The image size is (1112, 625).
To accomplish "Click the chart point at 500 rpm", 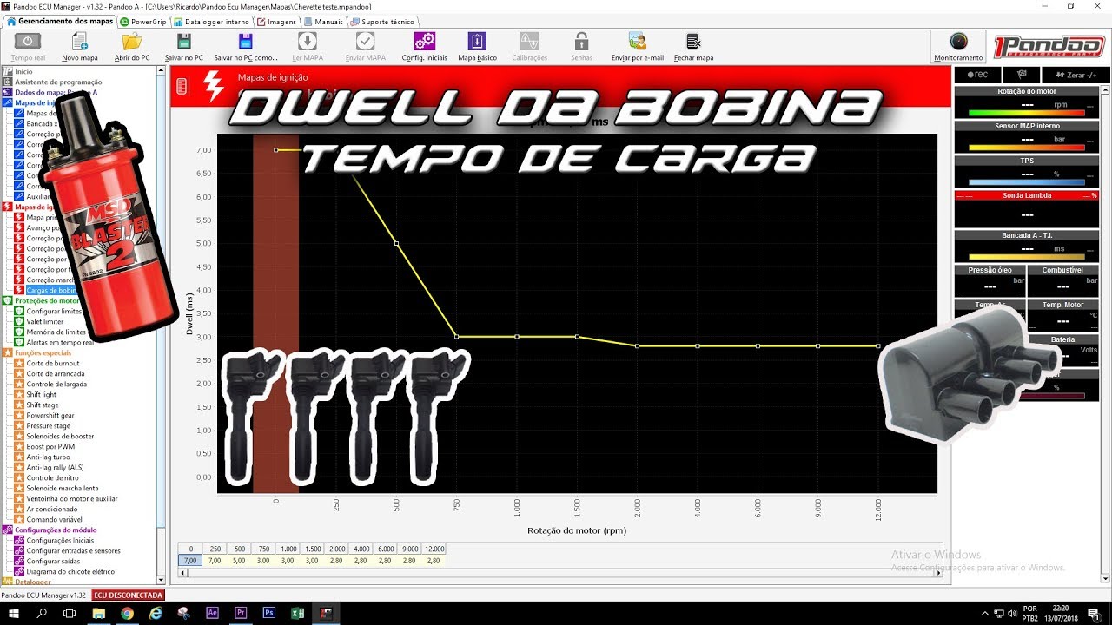I will [396, 244].
